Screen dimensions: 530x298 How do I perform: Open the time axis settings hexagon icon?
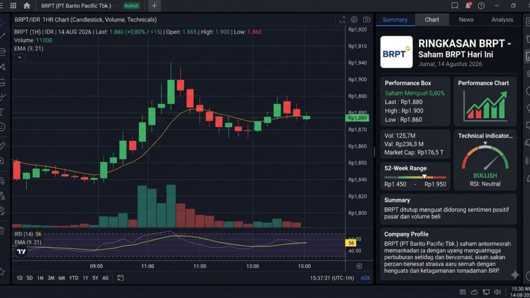359,266
